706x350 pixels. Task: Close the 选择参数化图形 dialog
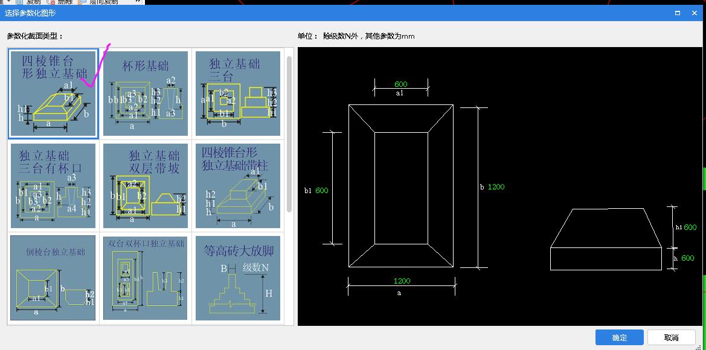coord(695,13)
